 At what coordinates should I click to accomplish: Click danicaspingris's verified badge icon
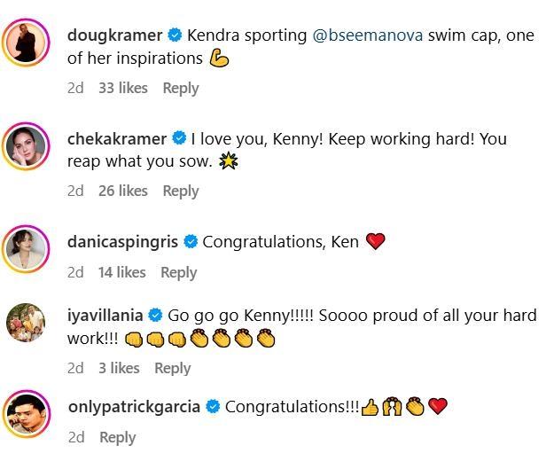[191, 241]
